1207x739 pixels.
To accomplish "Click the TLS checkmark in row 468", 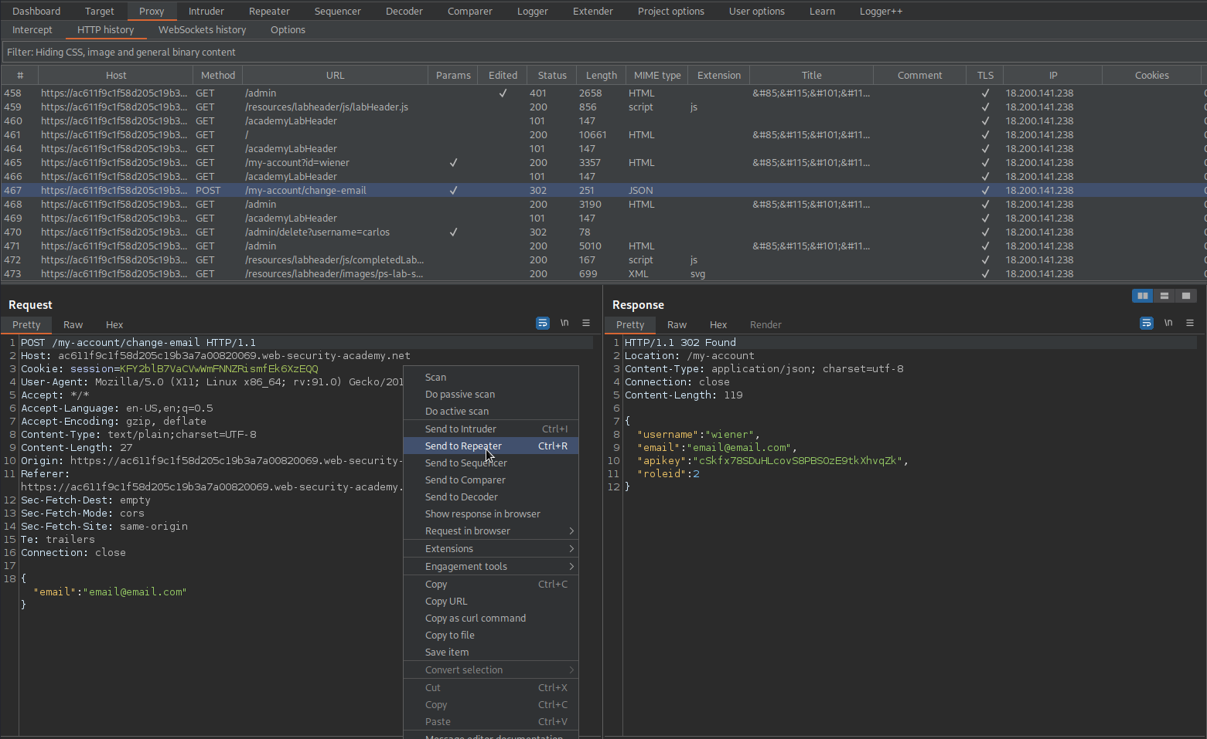I will click(985, 205).
